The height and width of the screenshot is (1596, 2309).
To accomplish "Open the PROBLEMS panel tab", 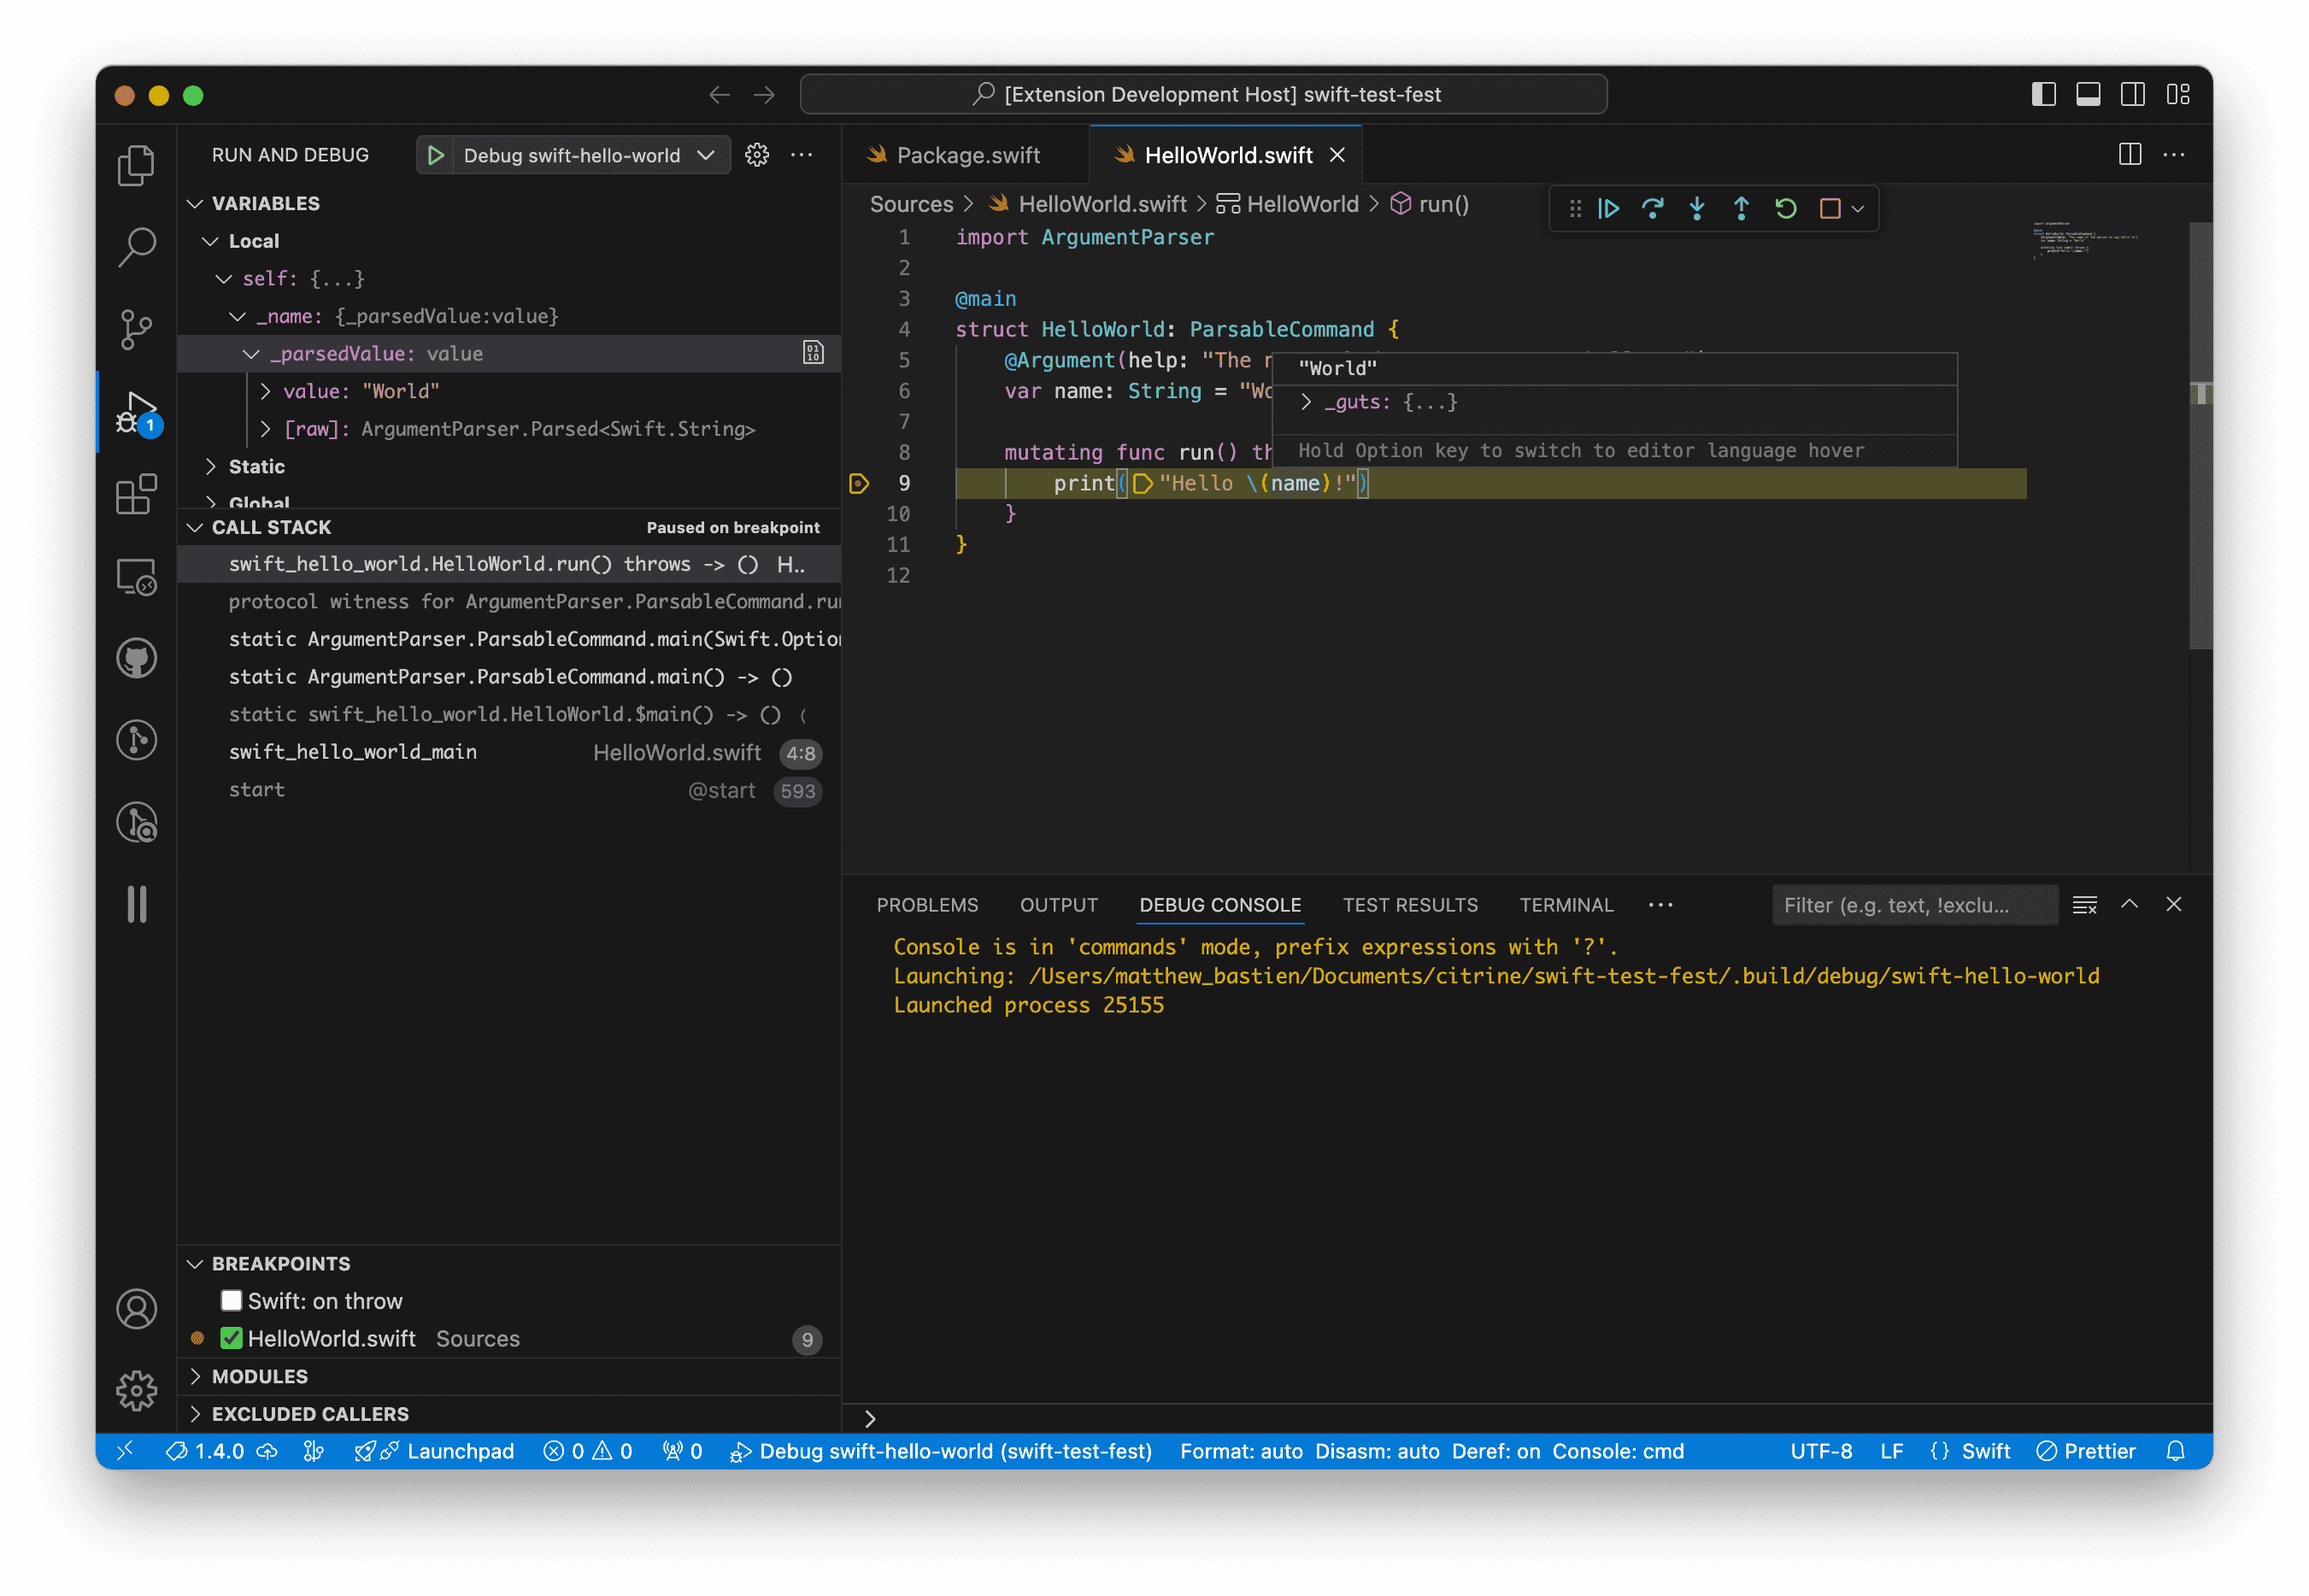I will 927,905.
